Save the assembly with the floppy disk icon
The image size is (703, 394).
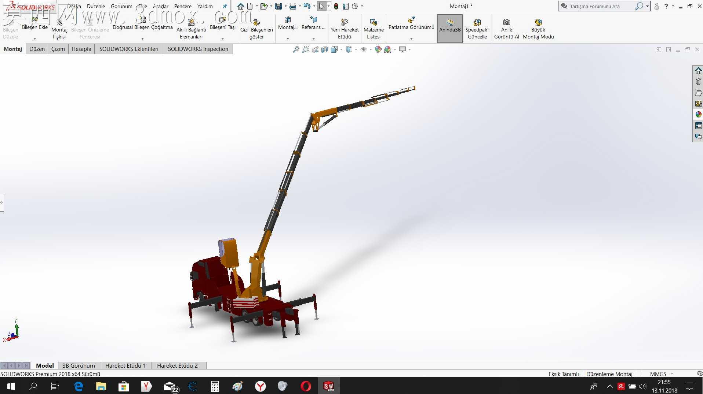click(278, 6)
